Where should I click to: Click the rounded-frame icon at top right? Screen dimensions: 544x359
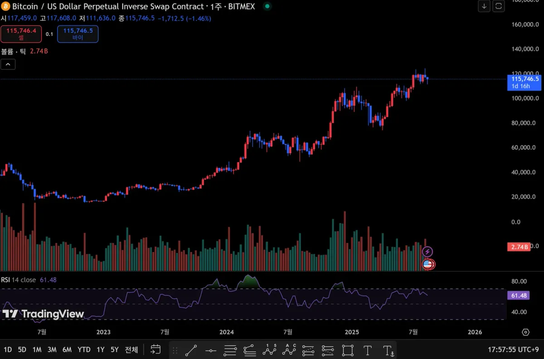point(499,6)
